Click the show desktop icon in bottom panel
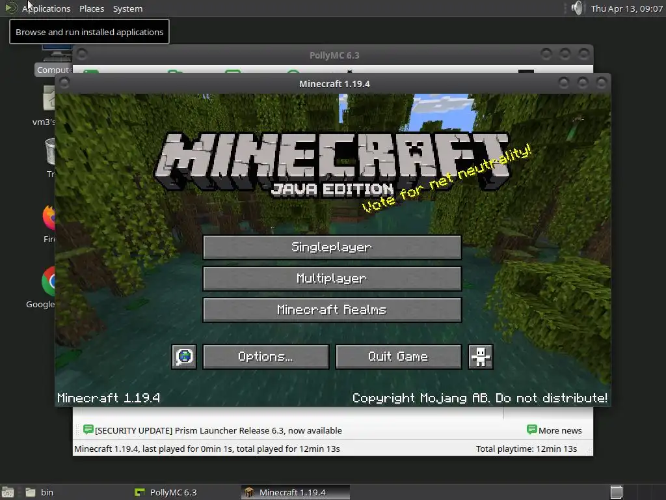The image size is (666, 500). pos(8,492)
